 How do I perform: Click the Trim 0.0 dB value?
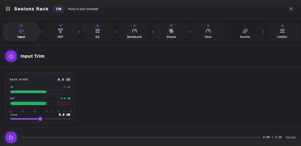pos(65,114)
